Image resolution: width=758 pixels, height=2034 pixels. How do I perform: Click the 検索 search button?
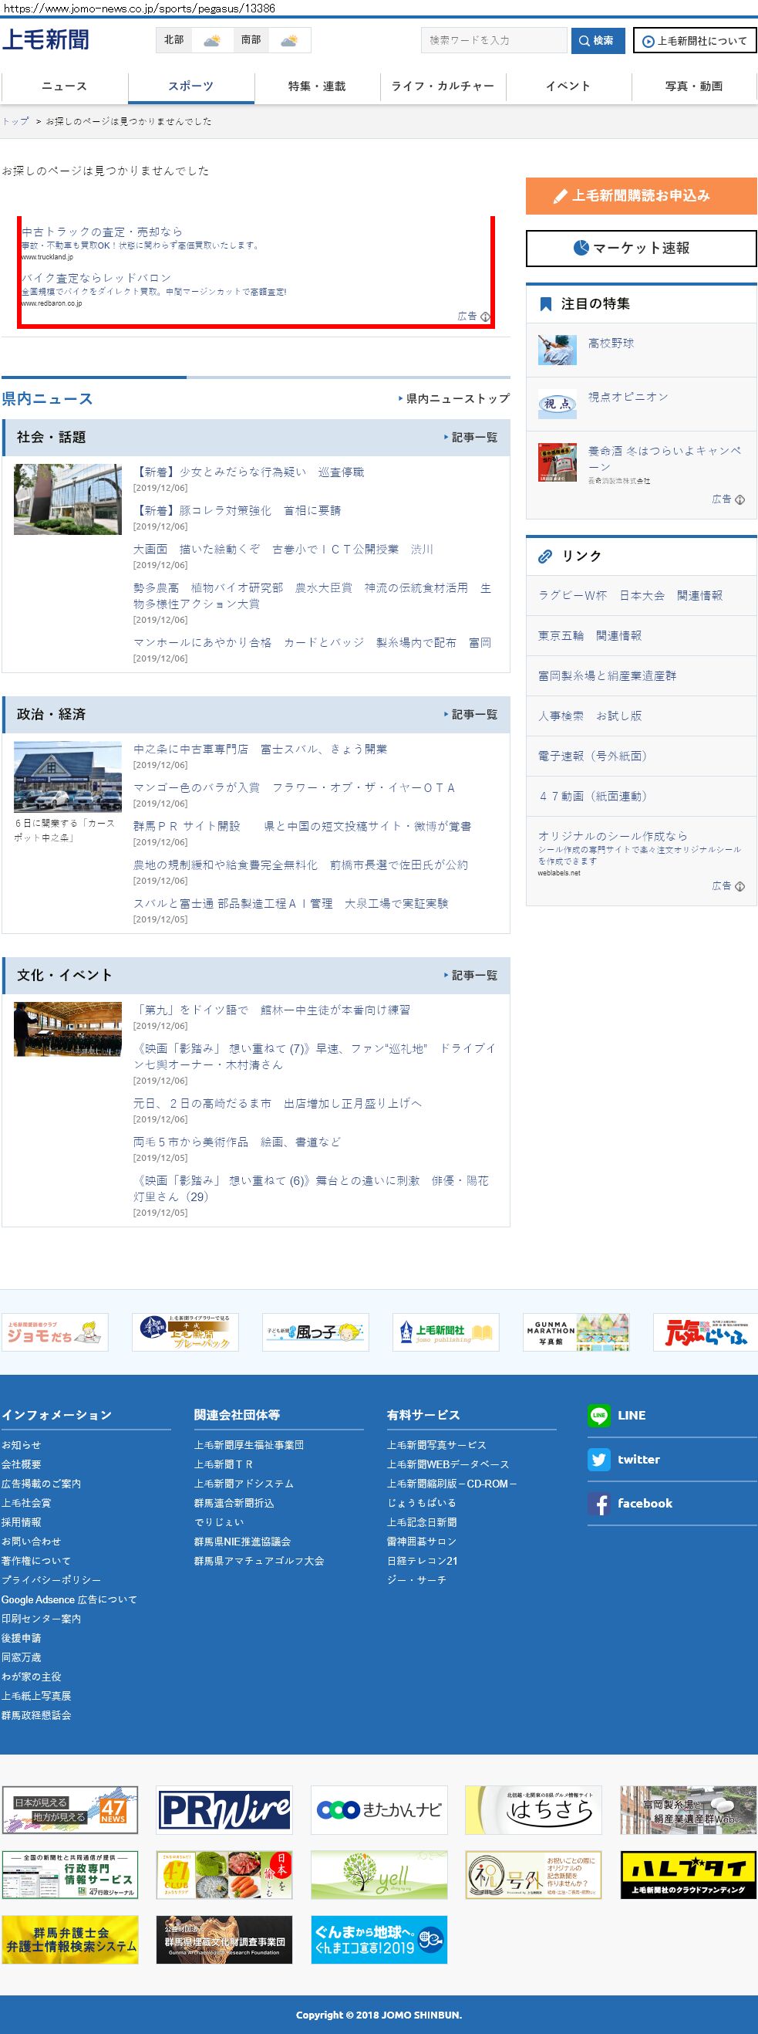tap(597, 40)
